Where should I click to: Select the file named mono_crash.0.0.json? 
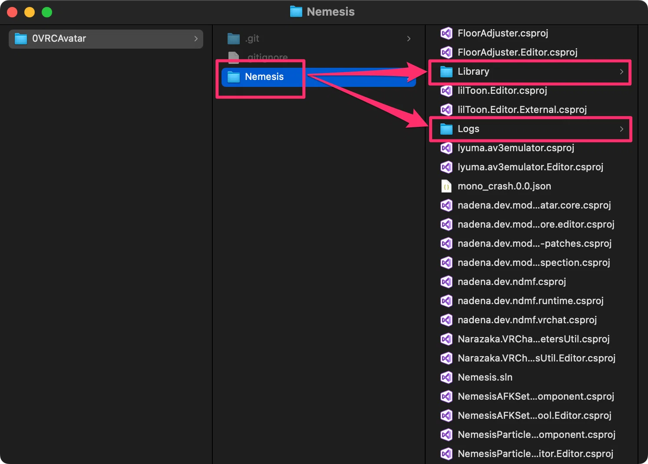click(x=504, y=186)
